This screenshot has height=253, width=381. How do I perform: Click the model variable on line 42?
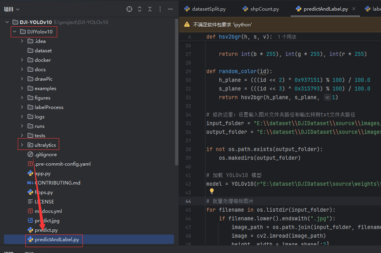214,184
